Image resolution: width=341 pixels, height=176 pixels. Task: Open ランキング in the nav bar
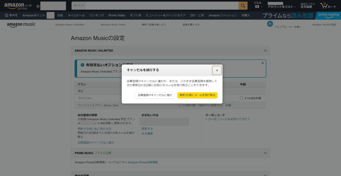97,15
